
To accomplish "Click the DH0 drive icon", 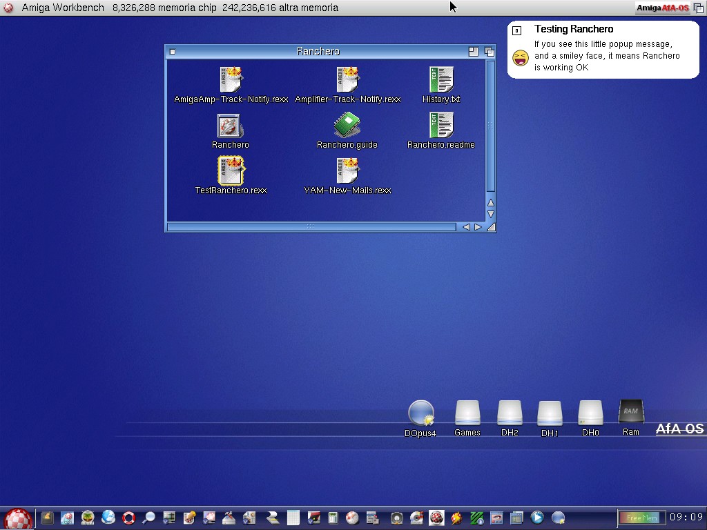I will tap(590, 413).
